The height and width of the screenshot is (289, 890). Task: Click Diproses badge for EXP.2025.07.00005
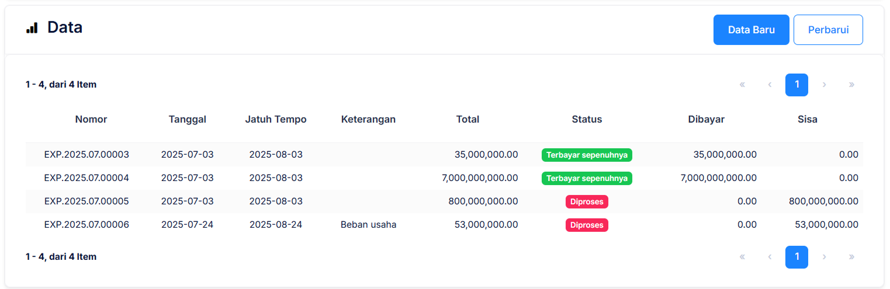coord(587,201)
